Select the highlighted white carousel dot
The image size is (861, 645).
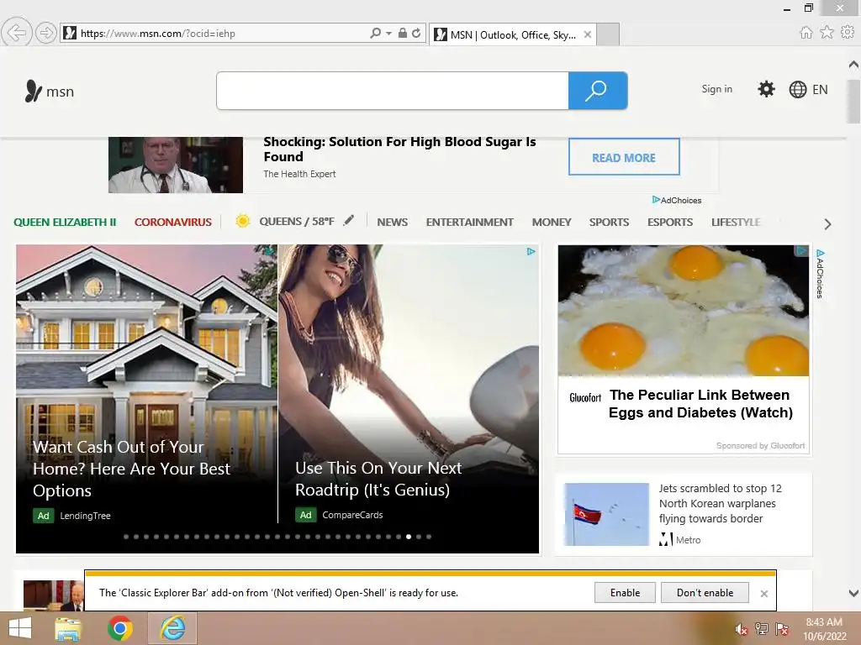[x=409, y=537]
